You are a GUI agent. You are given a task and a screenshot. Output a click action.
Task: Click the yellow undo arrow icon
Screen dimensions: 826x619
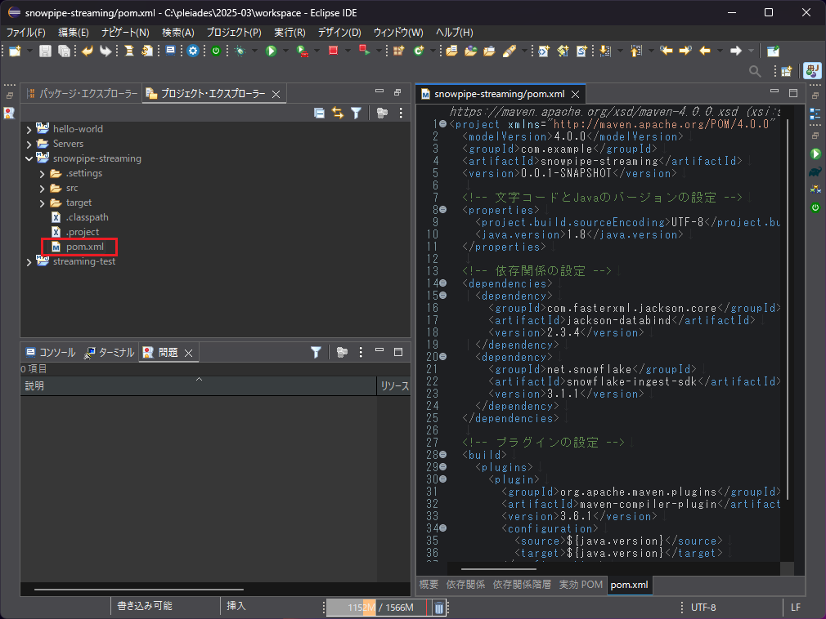click(88, 51)
